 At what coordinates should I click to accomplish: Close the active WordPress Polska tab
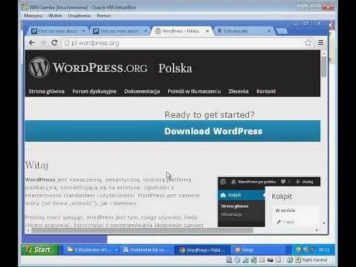click(207, 31)
